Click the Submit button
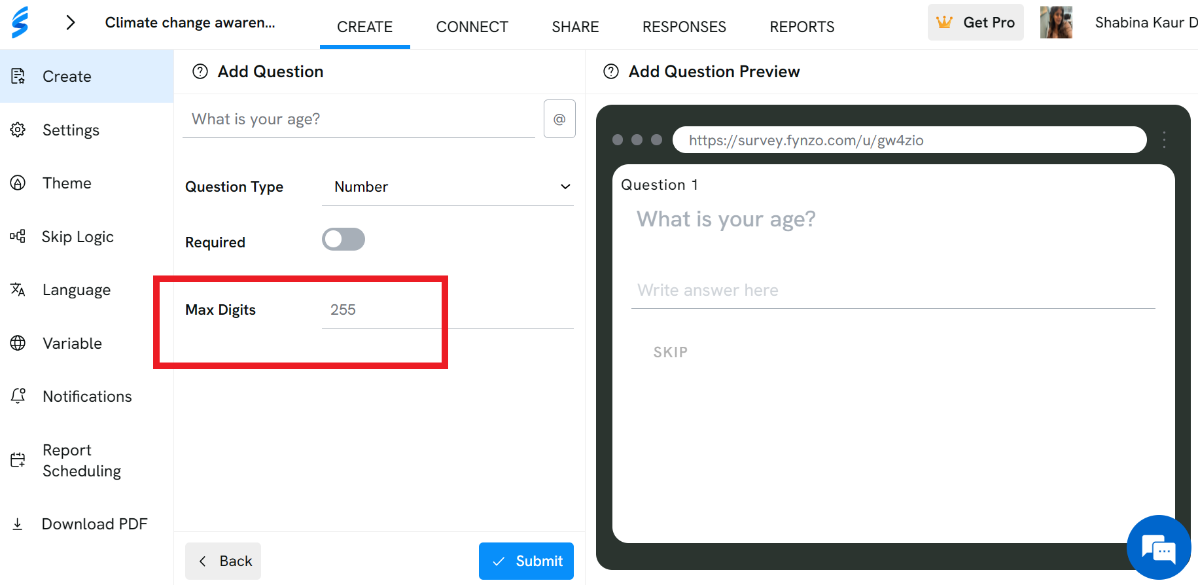Viewport: 1198px width, 585px height. (526, 561)
